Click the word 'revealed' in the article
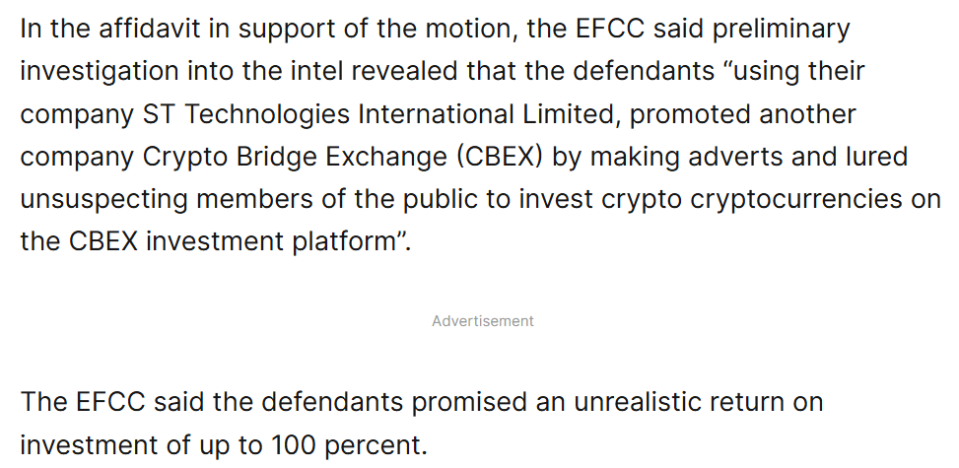This screenshot has width=959, height=468. coord(404,72)
